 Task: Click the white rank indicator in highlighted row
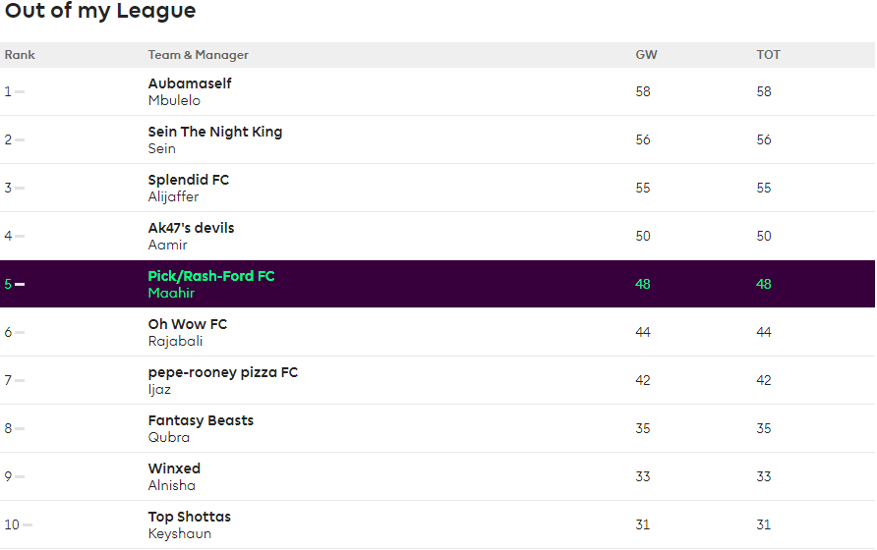pyautogui.click(x=20, y=284)
